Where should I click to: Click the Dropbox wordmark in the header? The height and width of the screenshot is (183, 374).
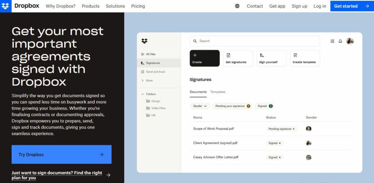point(27,6)
